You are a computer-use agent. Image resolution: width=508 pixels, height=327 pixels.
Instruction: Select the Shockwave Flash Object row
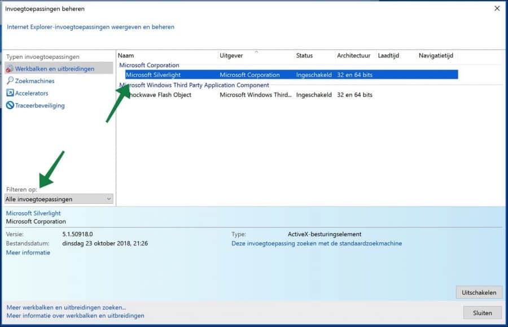coord(292,95)
